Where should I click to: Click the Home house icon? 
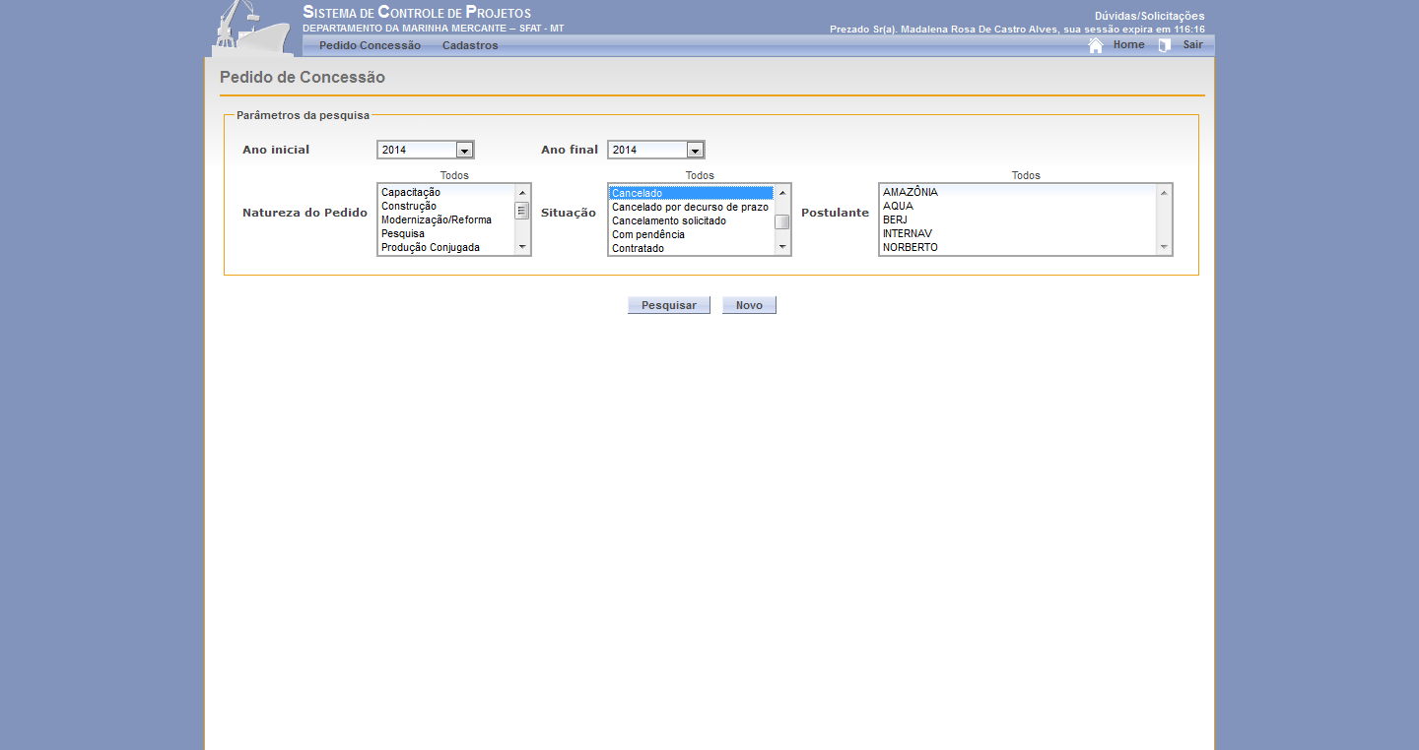click(x=1095, y=45)
